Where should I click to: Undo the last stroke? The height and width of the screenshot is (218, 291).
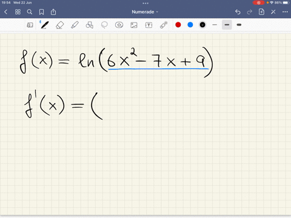[238, 12]
